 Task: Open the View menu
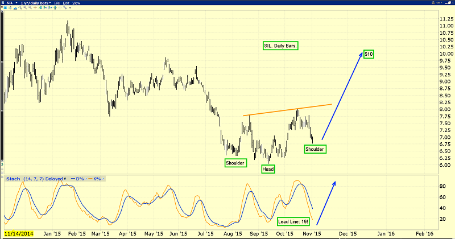click(76, 3)
